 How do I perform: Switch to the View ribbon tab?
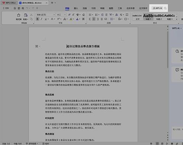pos(111,8)
